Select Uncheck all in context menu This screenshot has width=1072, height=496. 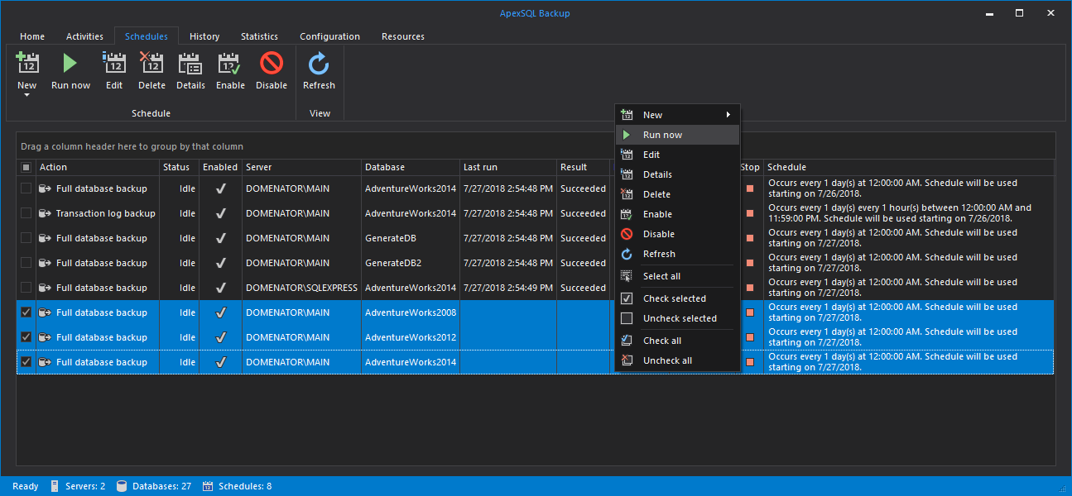667,360
